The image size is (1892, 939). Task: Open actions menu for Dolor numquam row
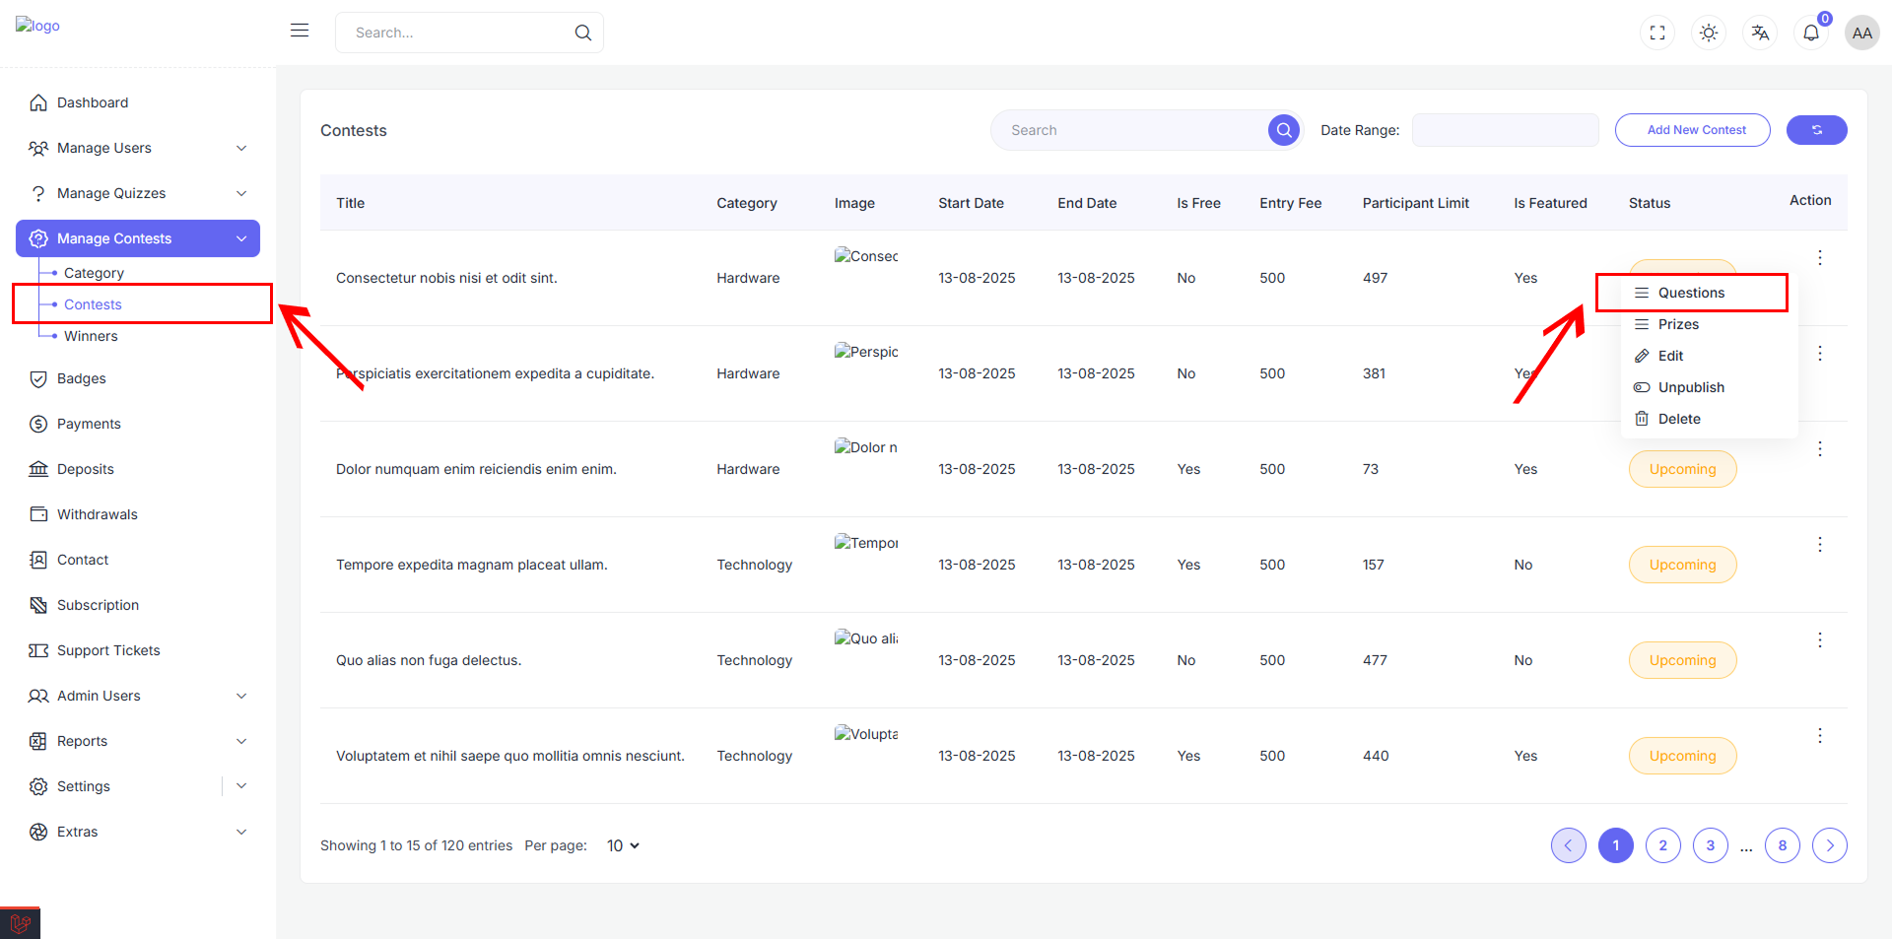[x=1820, y=448]
